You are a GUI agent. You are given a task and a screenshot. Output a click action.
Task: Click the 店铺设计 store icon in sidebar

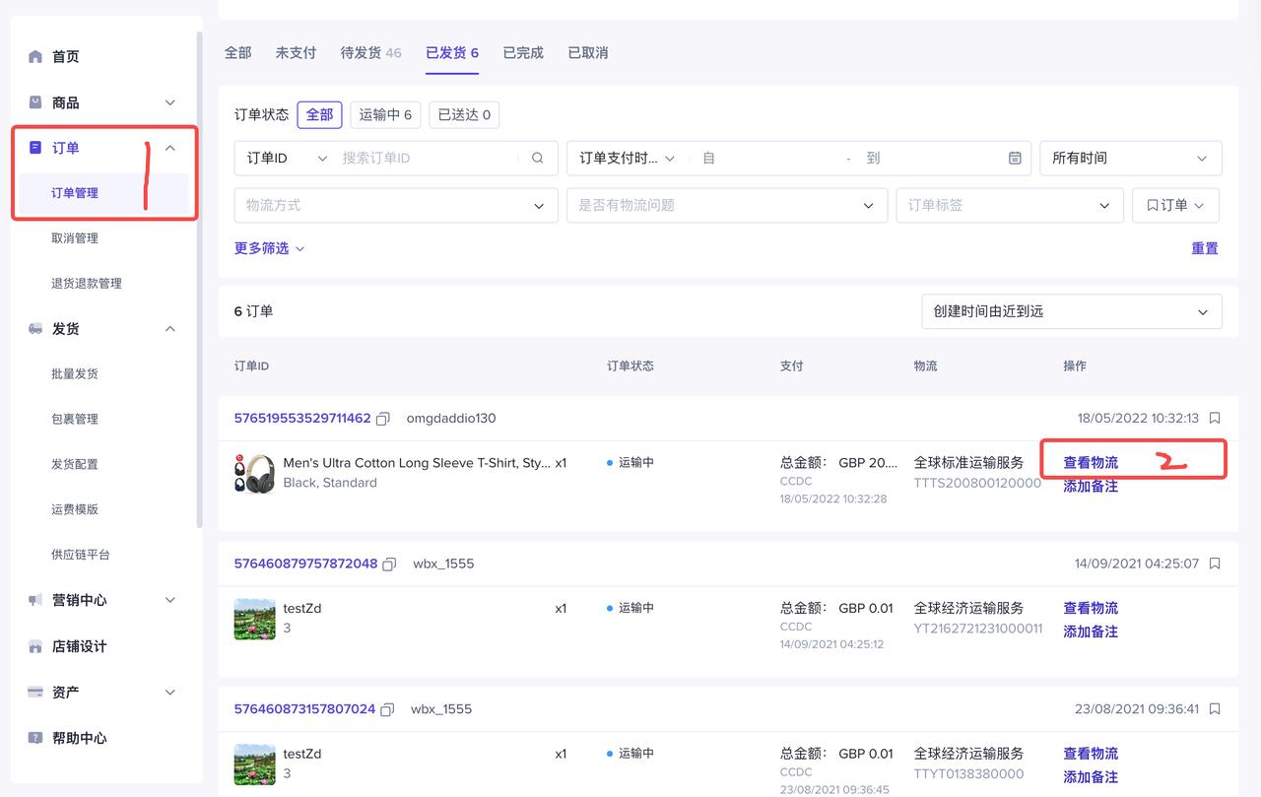coord(35,647)
